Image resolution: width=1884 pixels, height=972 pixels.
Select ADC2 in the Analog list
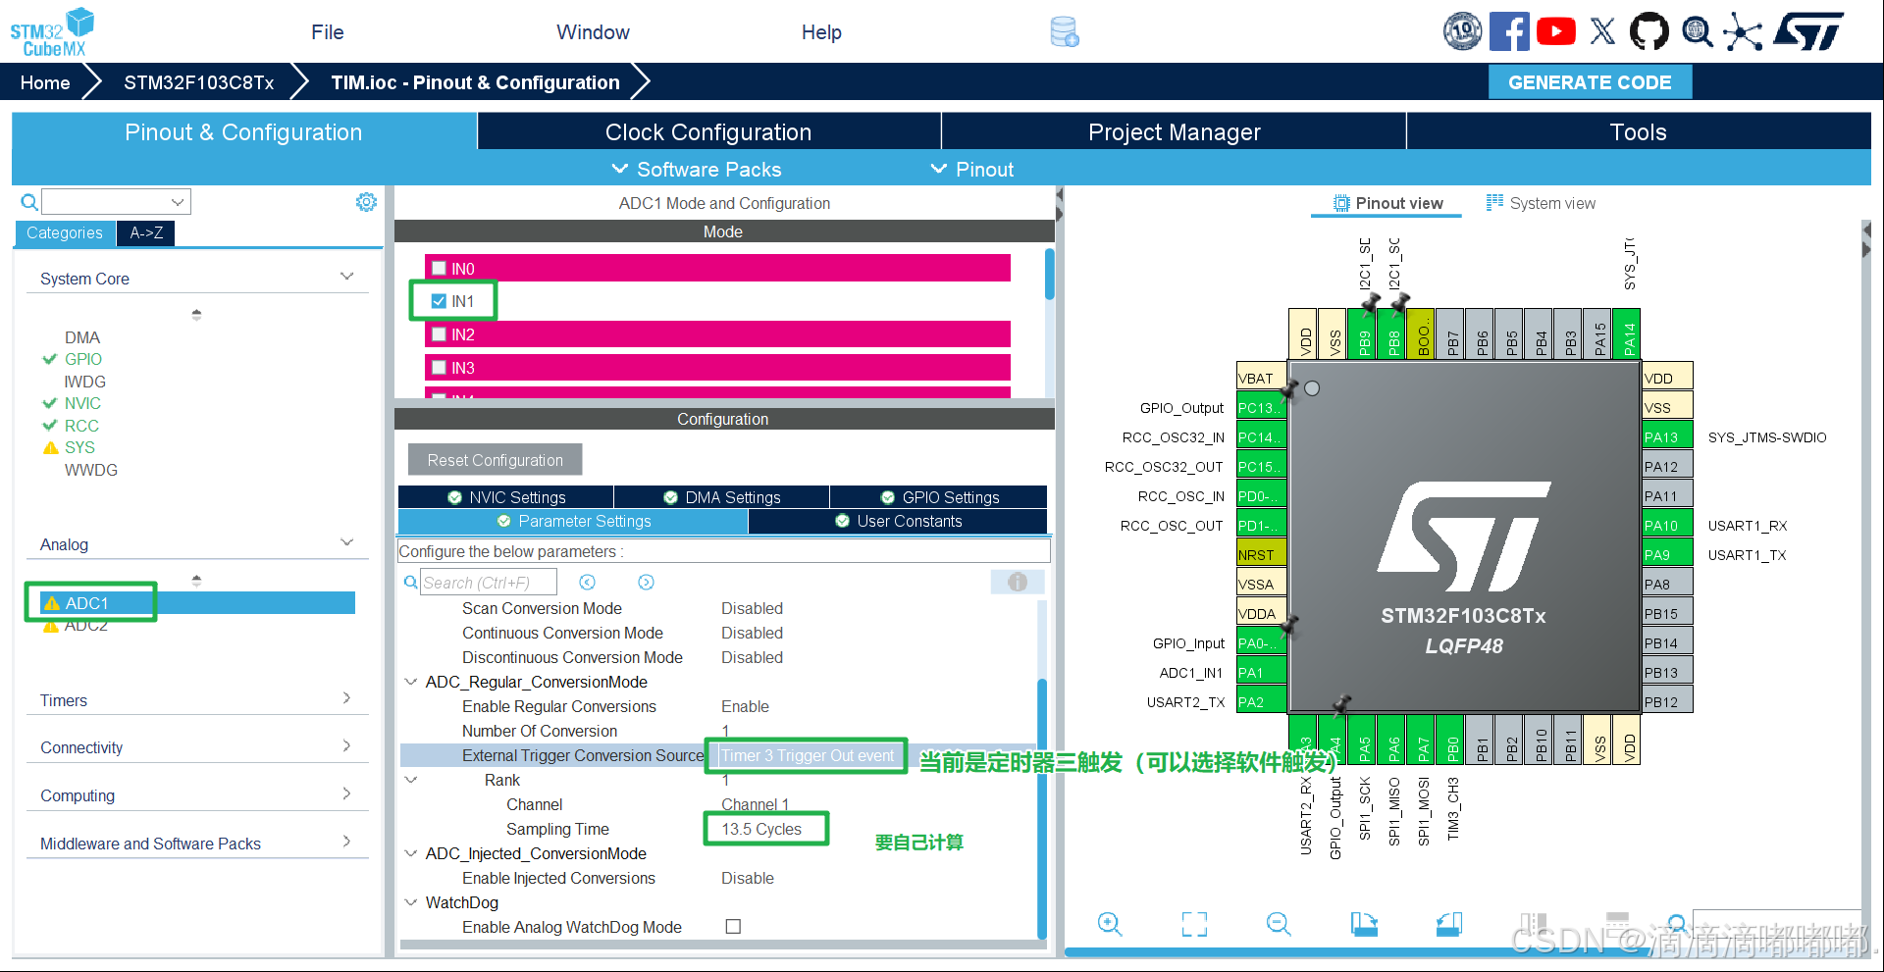[85, 626]
